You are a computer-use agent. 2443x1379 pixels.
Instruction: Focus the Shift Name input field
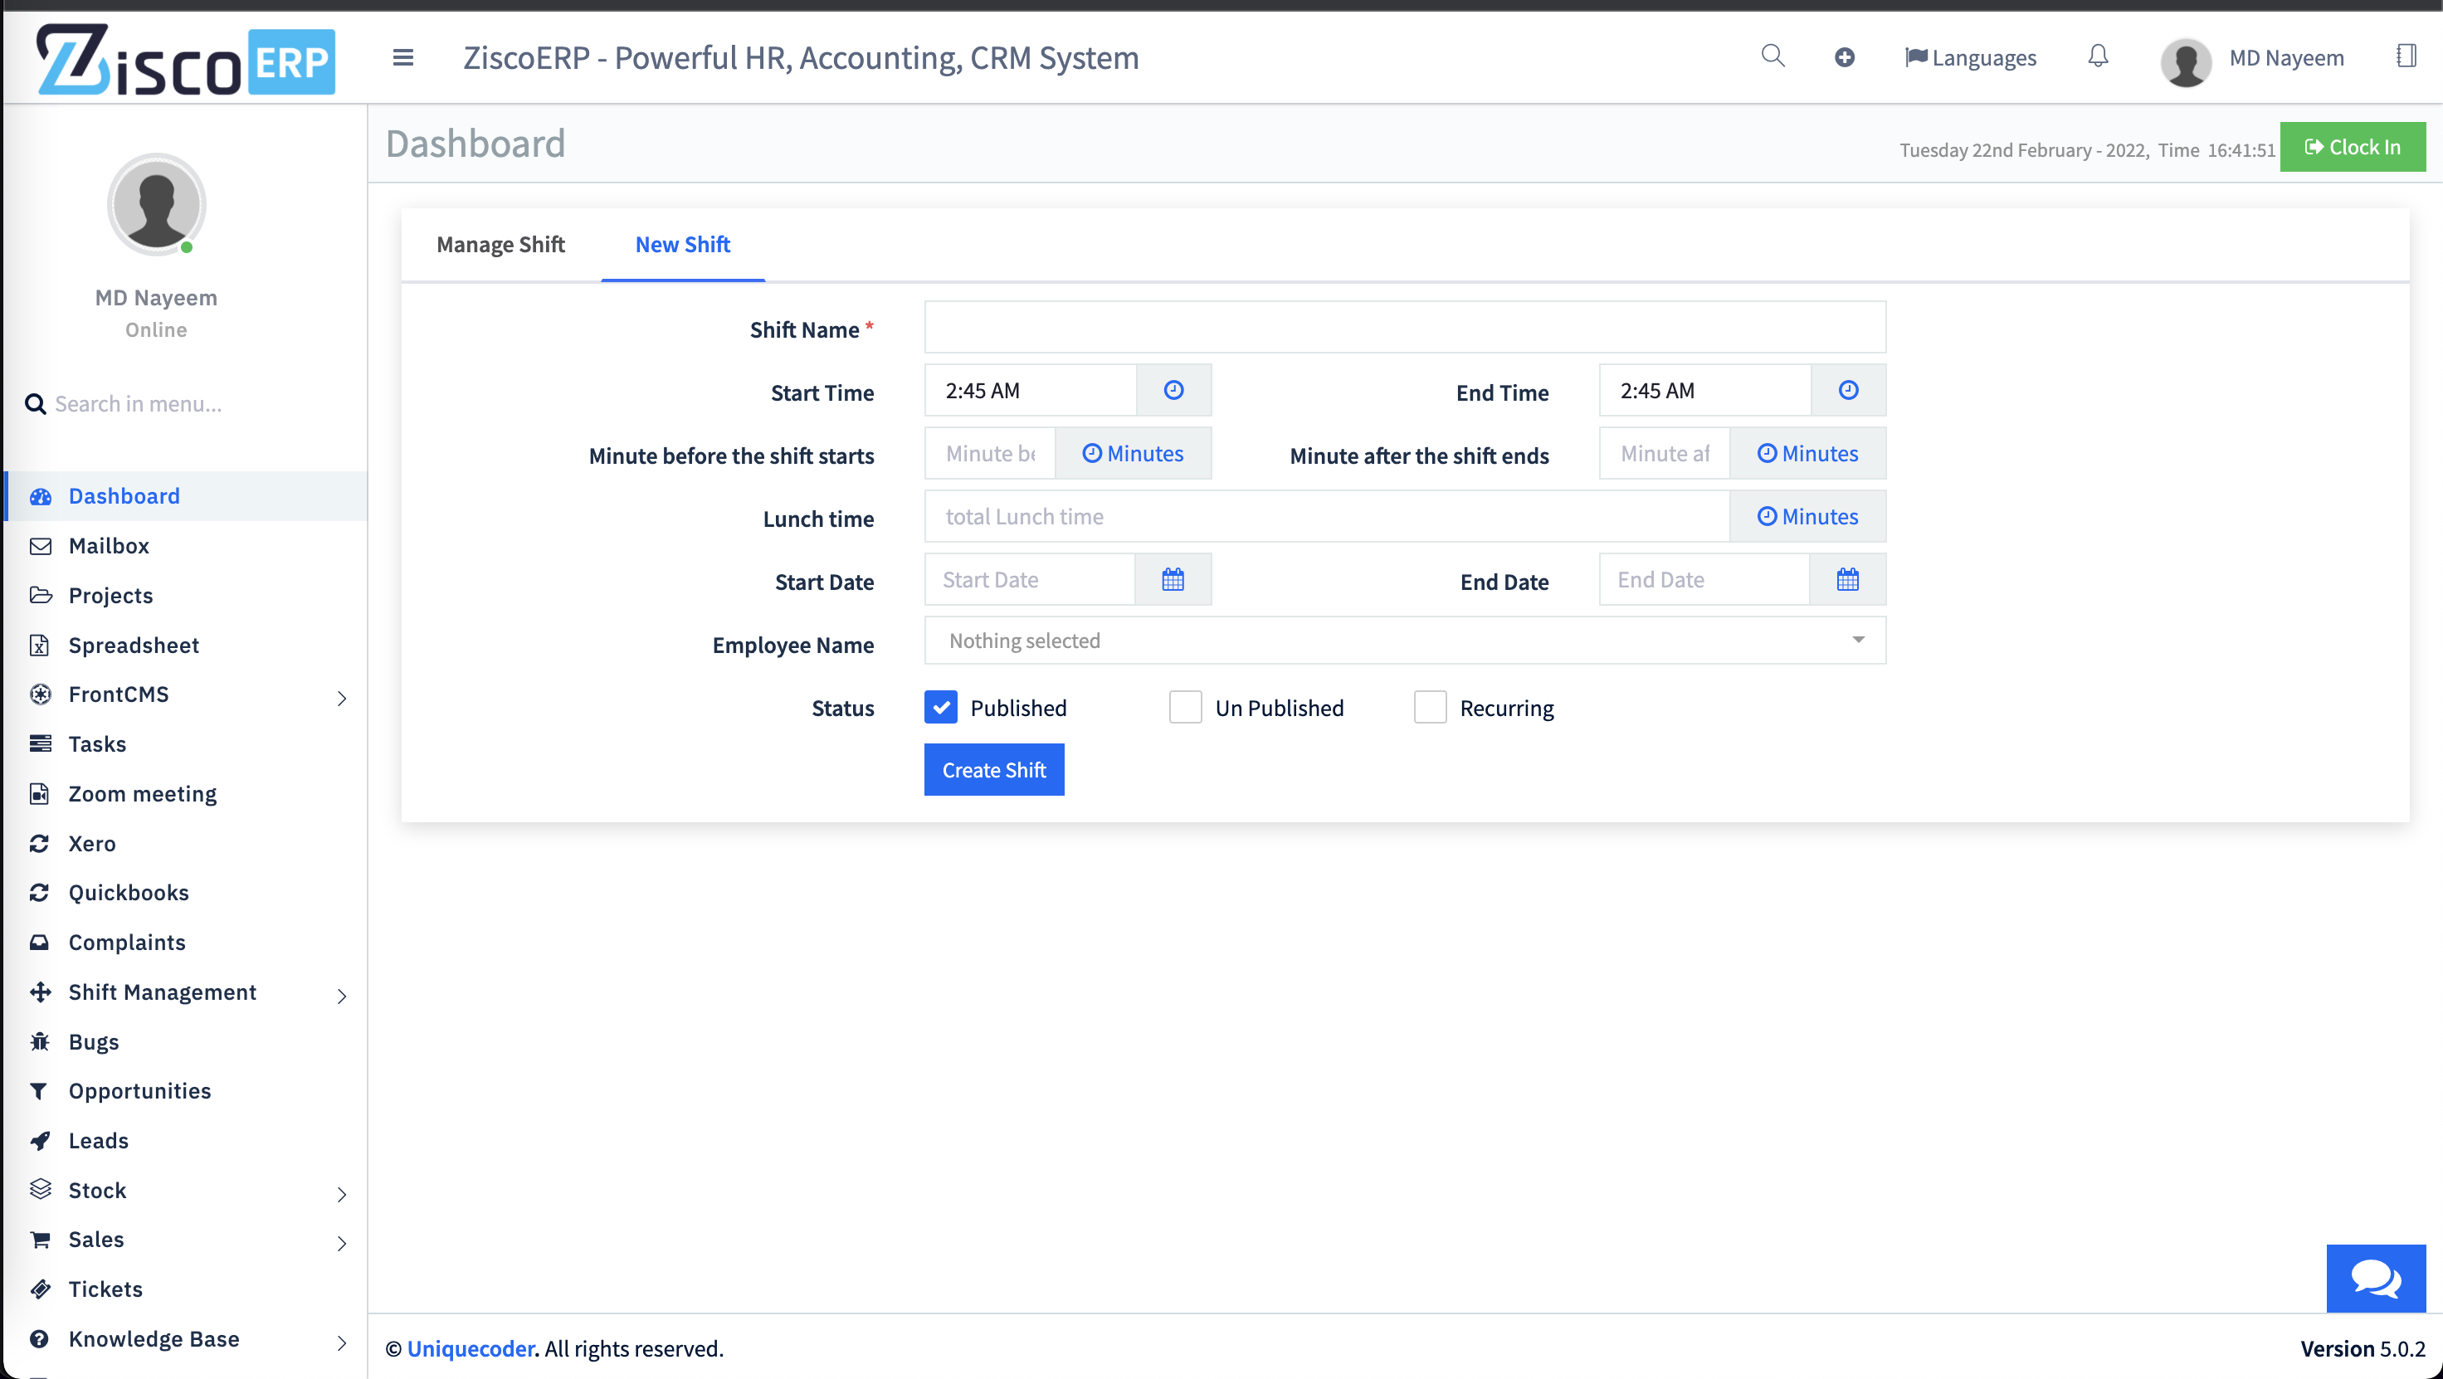pos(1405,327)
